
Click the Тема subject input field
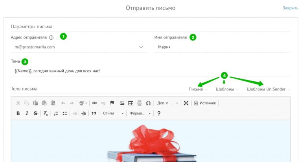(151, 71)
